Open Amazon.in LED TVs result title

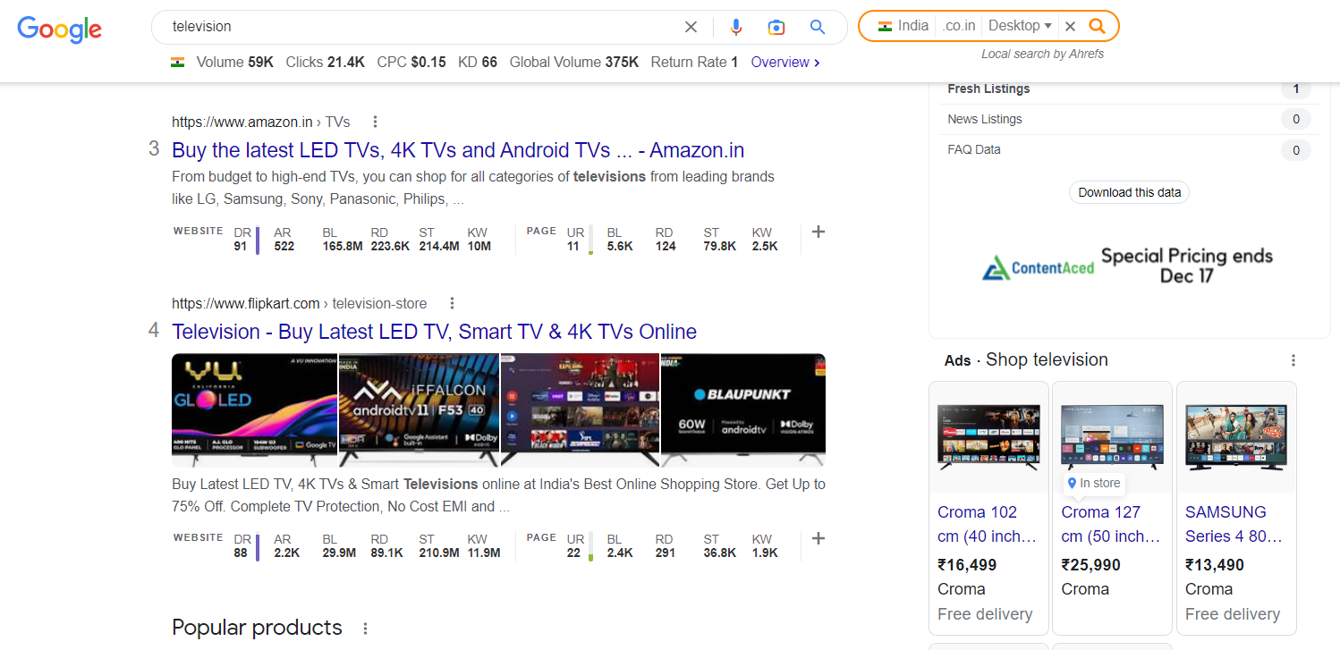coord(458,150)
